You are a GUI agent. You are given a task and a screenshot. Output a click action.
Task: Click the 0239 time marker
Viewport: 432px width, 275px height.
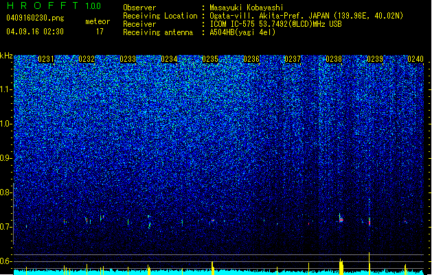point(375,59)
